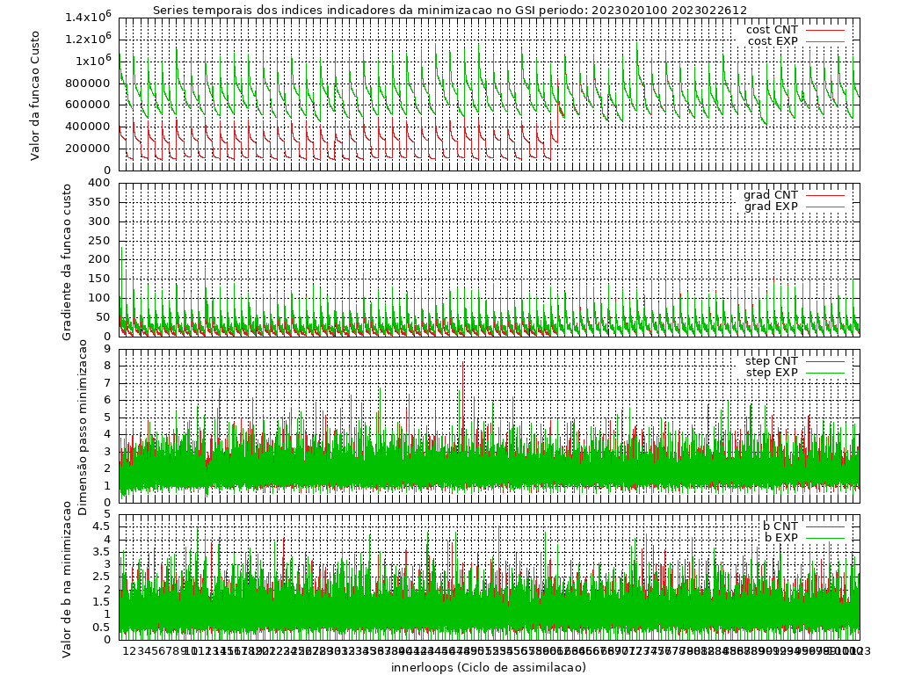
Task: Click the "Valor de b na minimizacao" y-axis label
Action: (67, 578)
